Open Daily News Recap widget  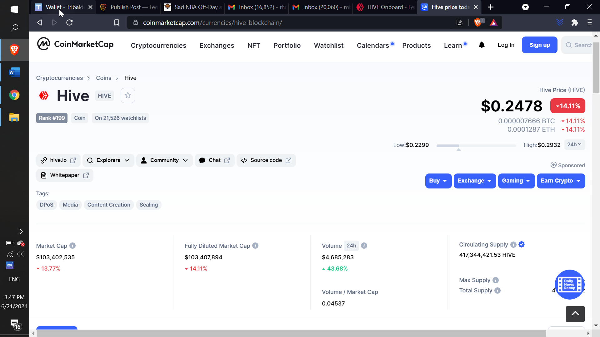[x=569, y=285]
